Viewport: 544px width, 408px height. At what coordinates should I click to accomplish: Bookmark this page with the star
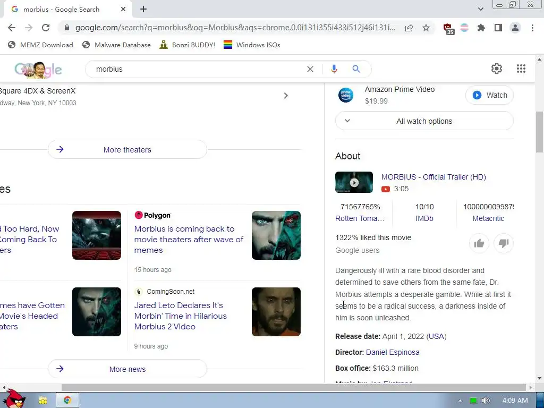click(x=426, y=28)
